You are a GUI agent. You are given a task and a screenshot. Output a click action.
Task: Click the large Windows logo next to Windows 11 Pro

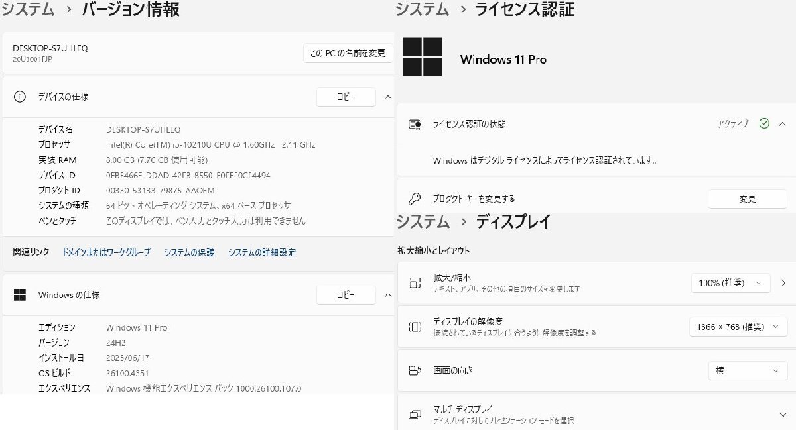coord(423,57)
